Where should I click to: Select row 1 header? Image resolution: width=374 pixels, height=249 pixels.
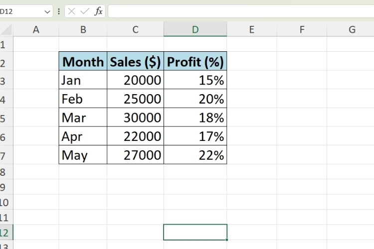tap(6, 44)
